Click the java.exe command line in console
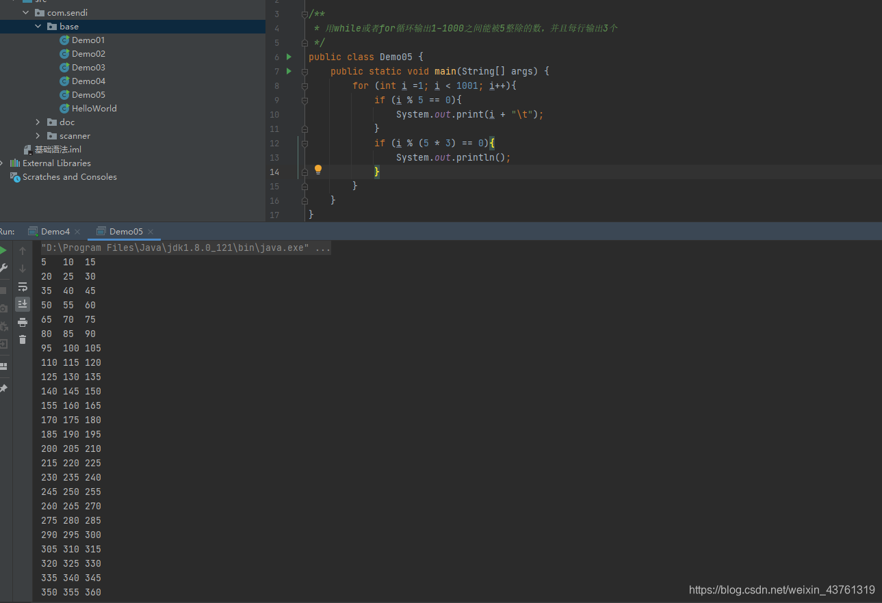The image size is (882, 603). click(186, 248)
